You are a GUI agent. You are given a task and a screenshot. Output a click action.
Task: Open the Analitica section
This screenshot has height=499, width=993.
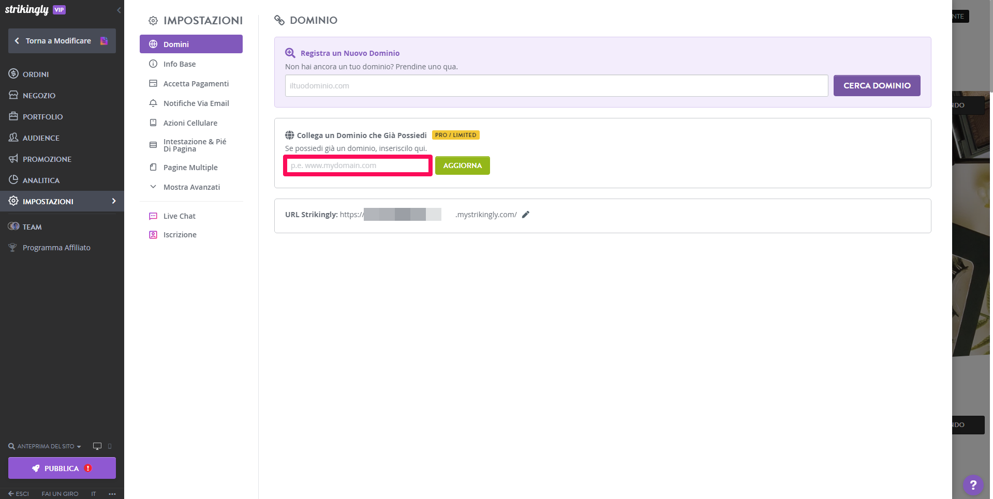coord(41,180)
